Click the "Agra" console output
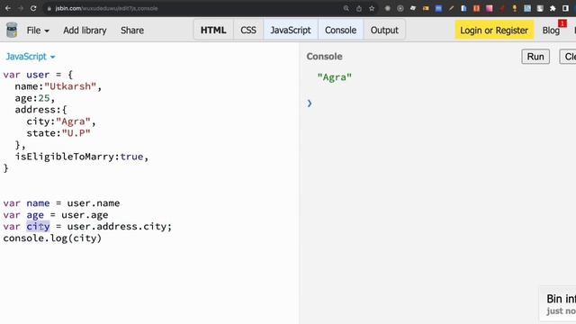 [x=334, y=77]
